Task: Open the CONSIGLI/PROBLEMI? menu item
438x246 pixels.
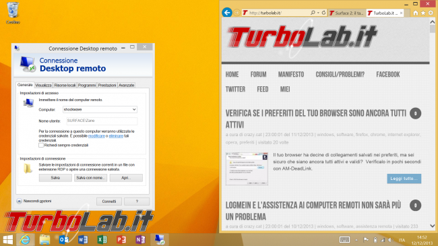Action: (340, 74)
